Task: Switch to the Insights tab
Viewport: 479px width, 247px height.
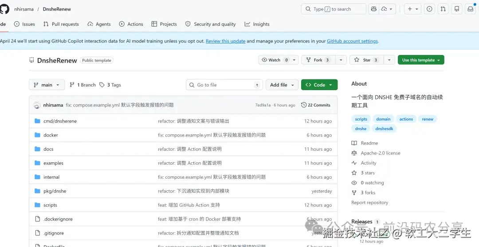Action: pyautogui.click(x=257, y=24)
